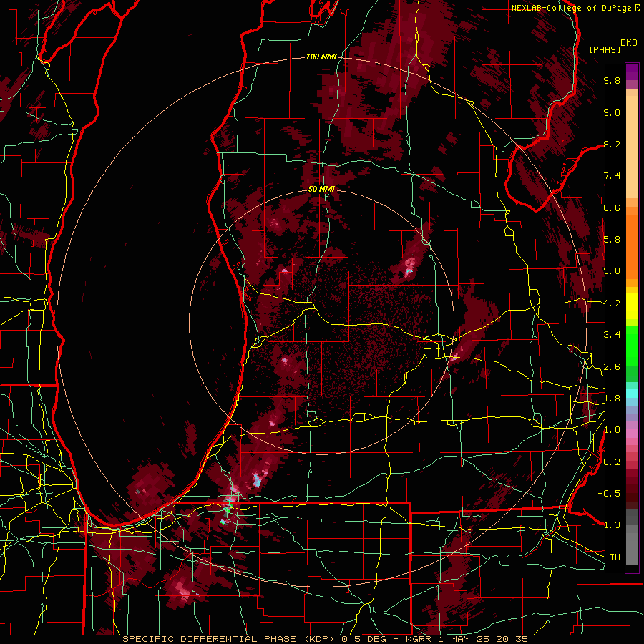
Task: Click the 1.8 color scale value
Action: [612, 399]
